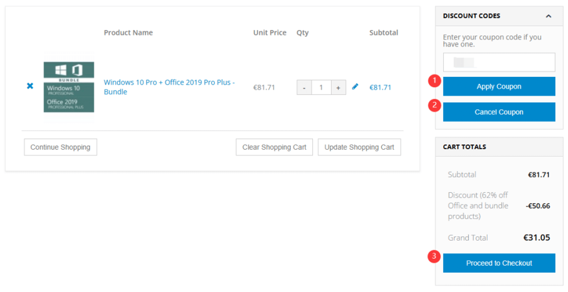This screenshot has width=568, height=292.
Task: Remove the bundle item with the X icon
Action: pyautogui.click(x=30, y=86)
